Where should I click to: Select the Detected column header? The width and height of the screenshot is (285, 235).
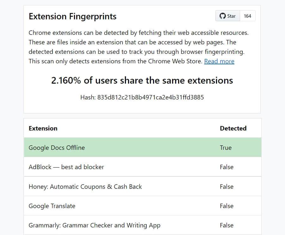[233, 128]
